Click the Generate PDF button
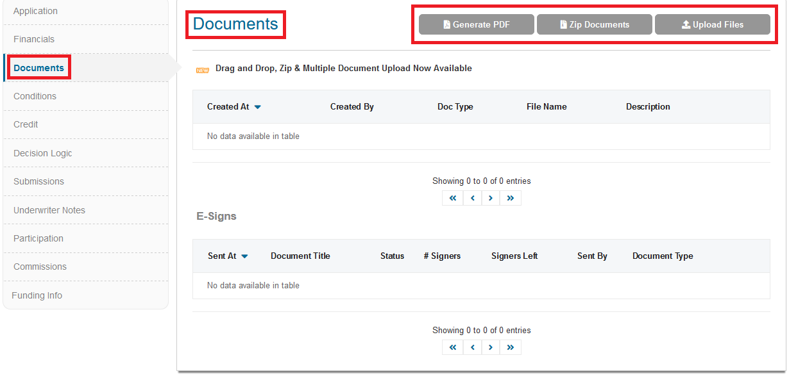The width and height of the screenshot is (789, 378). pos(476,24)
